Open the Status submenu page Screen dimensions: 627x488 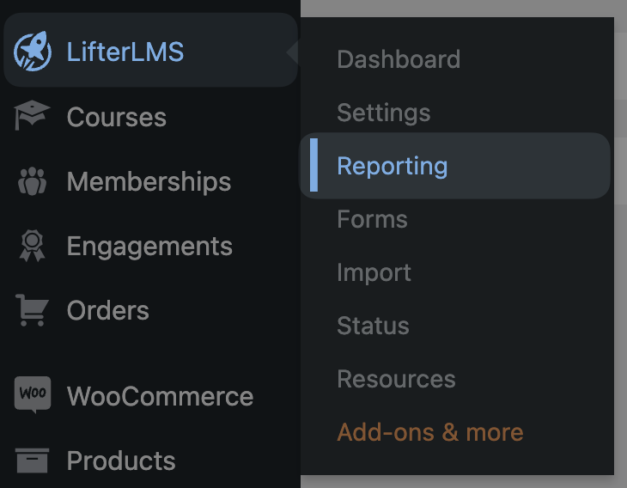tap(373, 326)
